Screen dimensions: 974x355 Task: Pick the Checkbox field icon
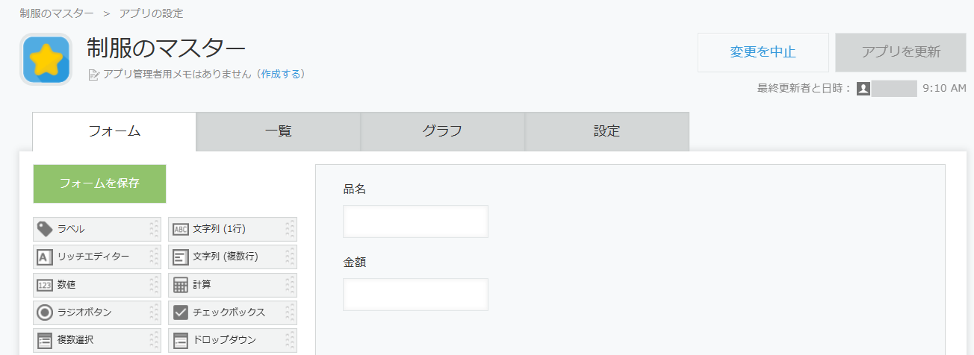(181, 312)
